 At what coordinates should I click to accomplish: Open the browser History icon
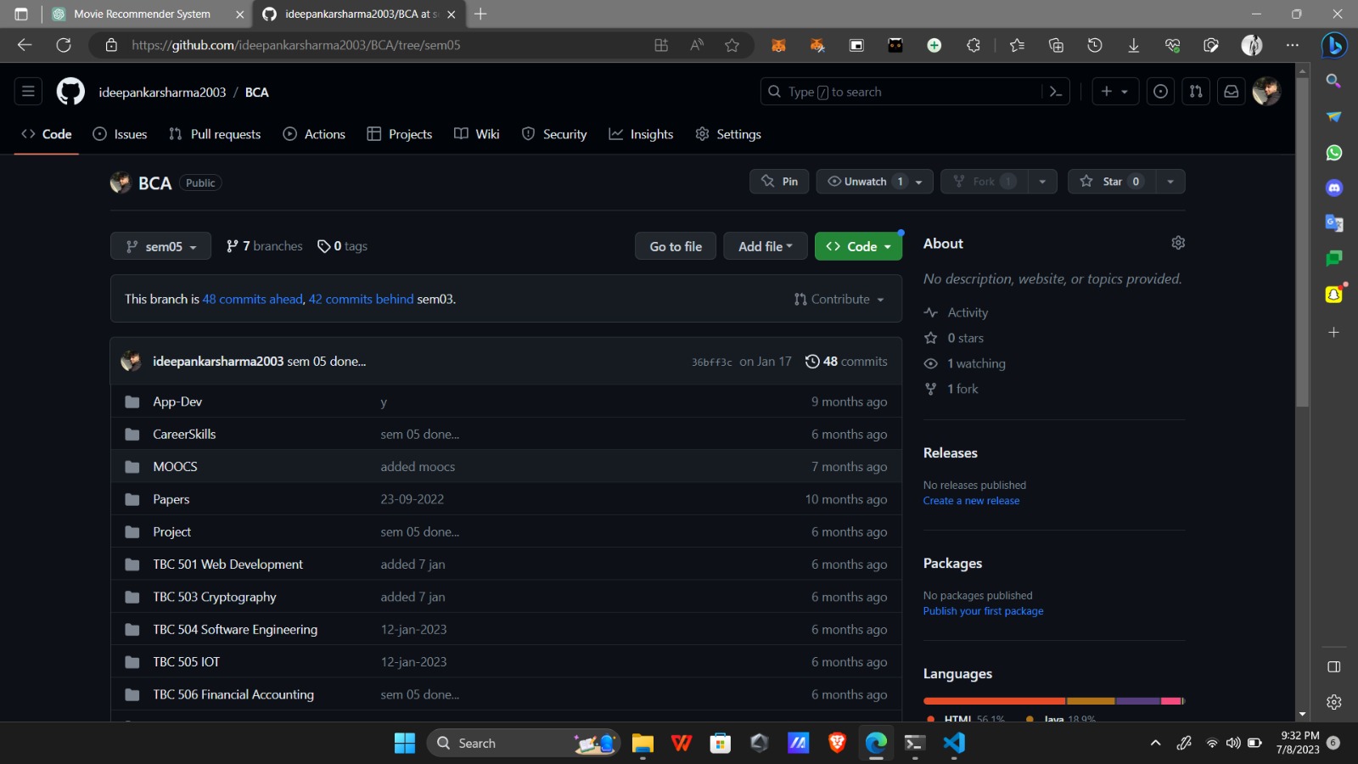(1095, 45)
